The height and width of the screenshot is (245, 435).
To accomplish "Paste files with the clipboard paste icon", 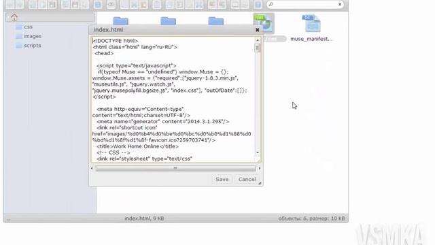I will click(x=143, y=5).
